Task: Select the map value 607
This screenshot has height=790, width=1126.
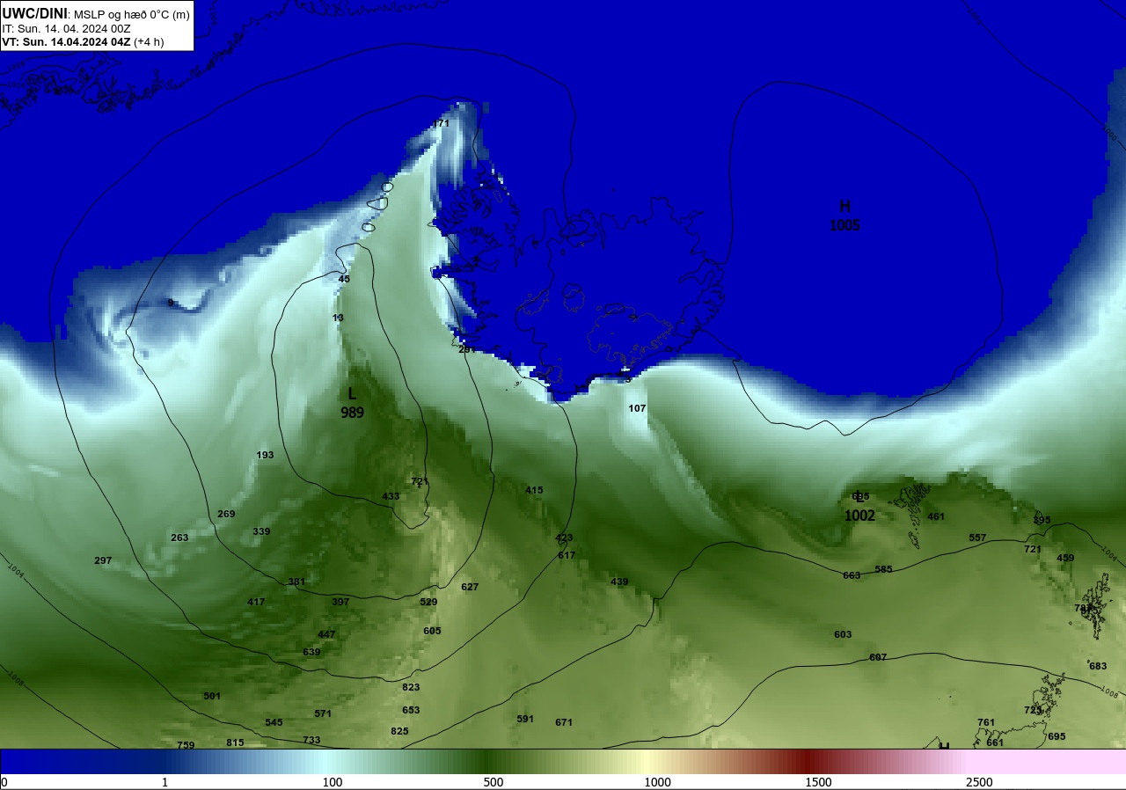Action: click(x=878, y=657)
